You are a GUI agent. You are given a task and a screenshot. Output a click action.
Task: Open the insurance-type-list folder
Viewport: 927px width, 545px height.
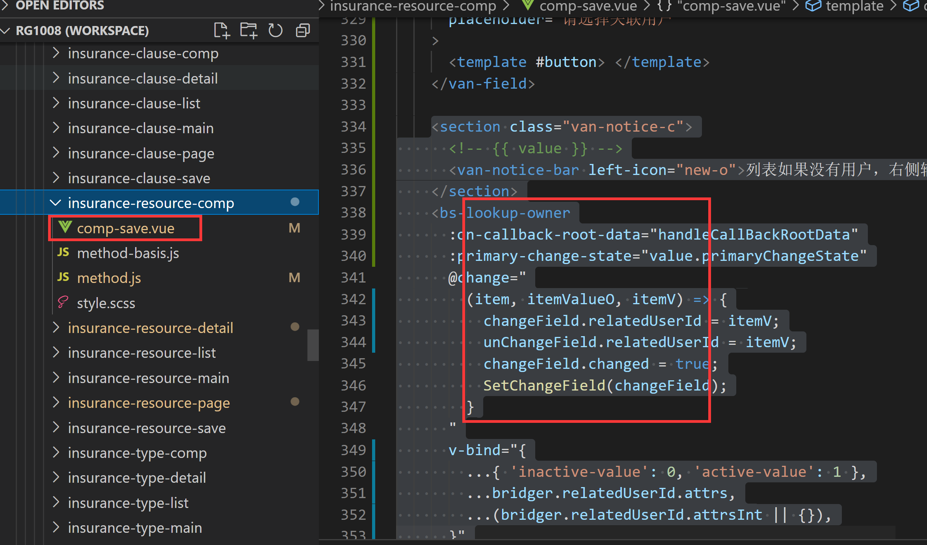click(x=128, y=503)
